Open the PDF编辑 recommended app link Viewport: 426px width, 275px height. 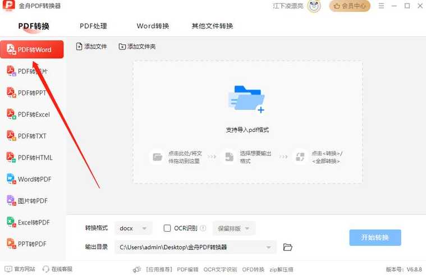tap(187, 269)
